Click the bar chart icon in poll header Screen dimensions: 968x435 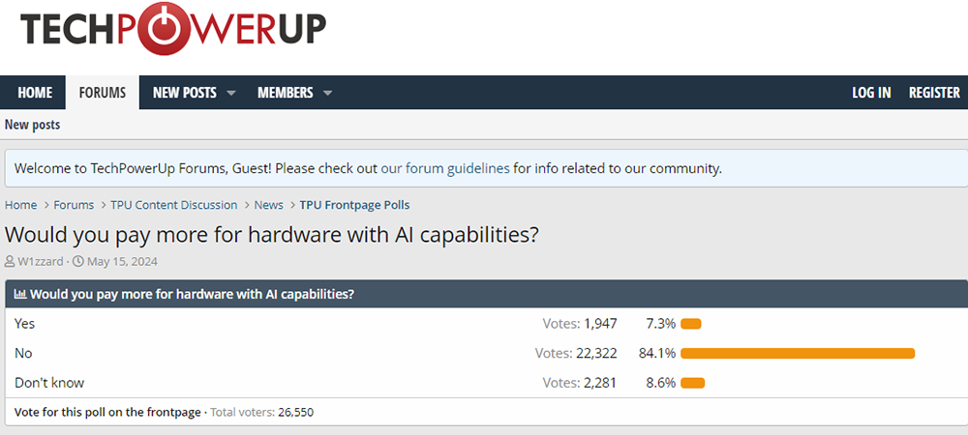(20, 294)
